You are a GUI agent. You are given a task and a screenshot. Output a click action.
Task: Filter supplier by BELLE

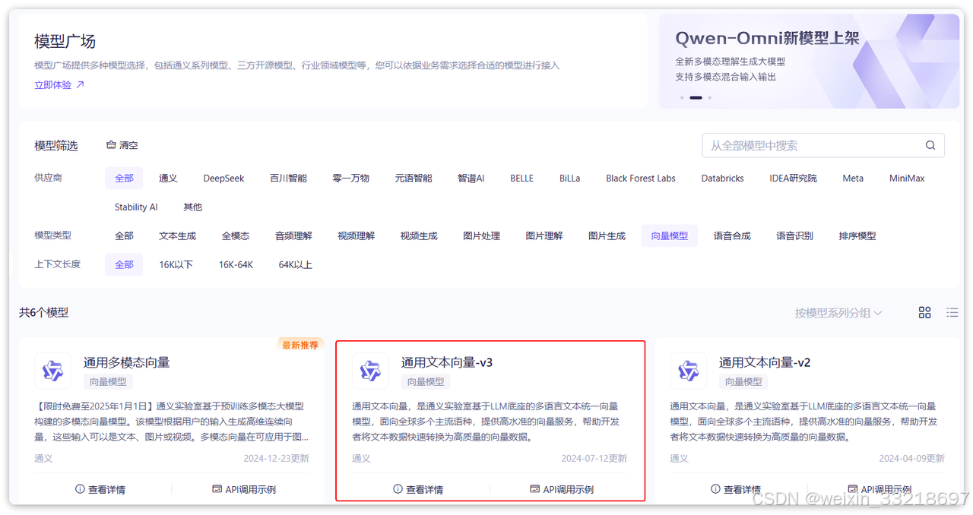click(521, 178)
